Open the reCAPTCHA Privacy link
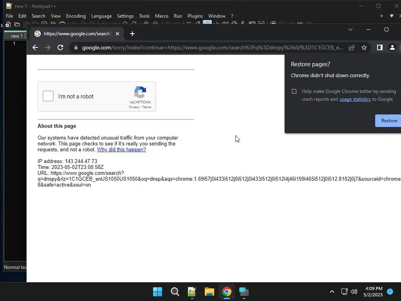The width and height of the screenshot is (401, 301). (134, 107)
